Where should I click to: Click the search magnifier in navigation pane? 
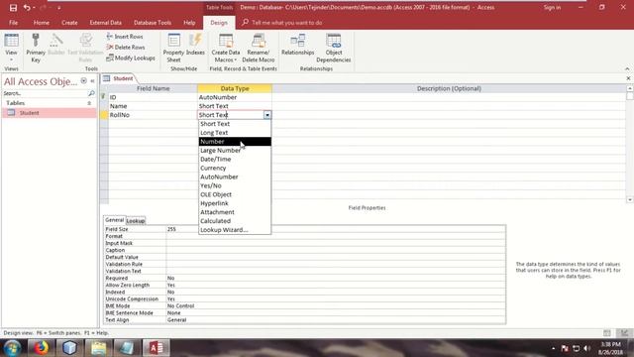(91, 93)
